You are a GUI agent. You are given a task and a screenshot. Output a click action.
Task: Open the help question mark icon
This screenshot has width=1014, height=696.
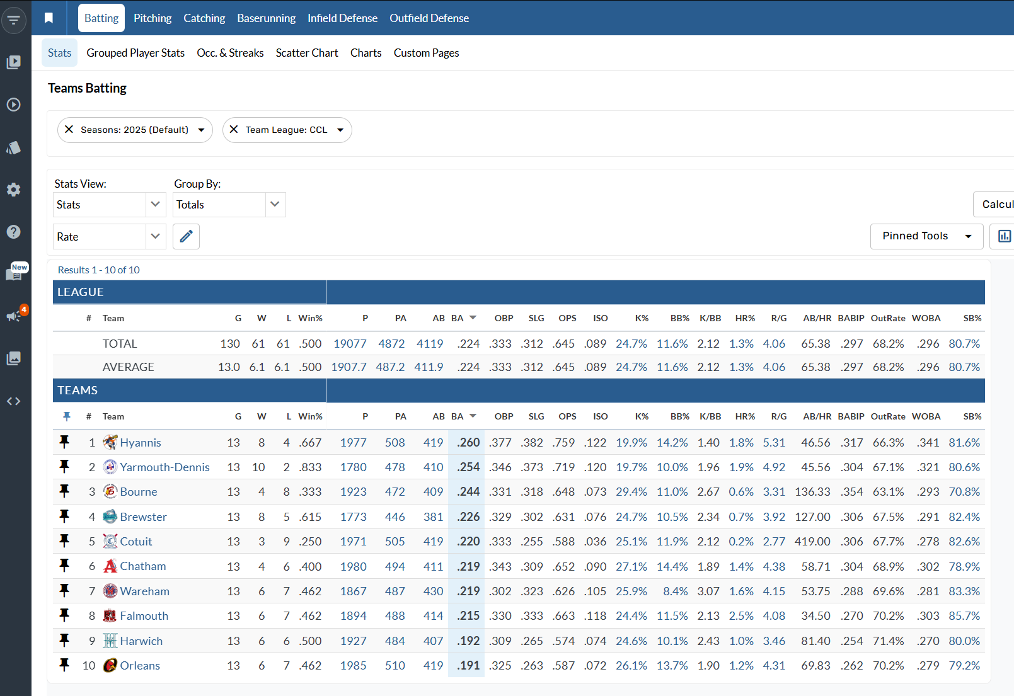14,232
